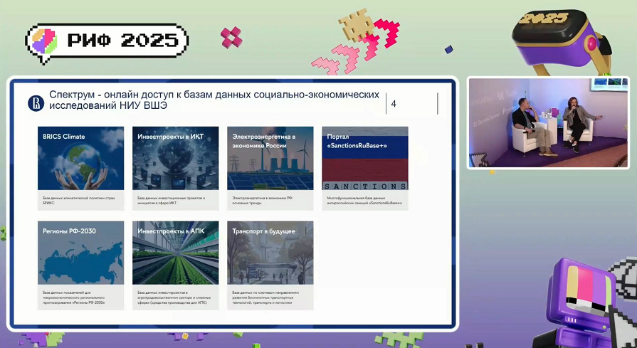The height and width of the screenshot is (348, 637).
Task: Click the slide number 4 indicator
Action: 394,104
